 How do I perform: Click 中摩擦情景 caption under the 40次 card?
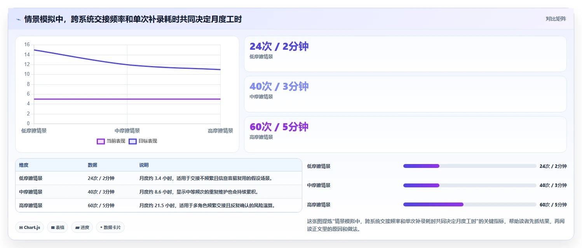[x=261, y=97]
